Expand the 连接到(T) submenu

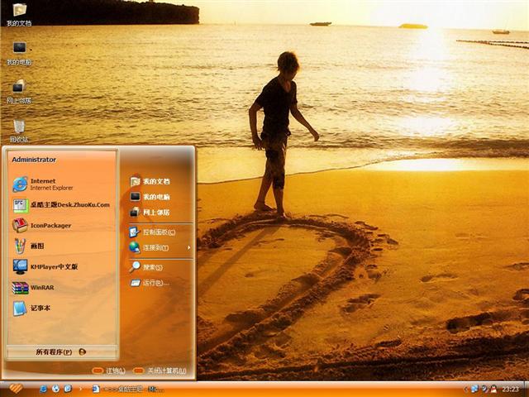coord(155,247)
